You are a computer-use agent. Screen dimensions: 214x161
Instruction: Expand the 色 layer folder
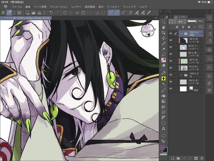181,75
